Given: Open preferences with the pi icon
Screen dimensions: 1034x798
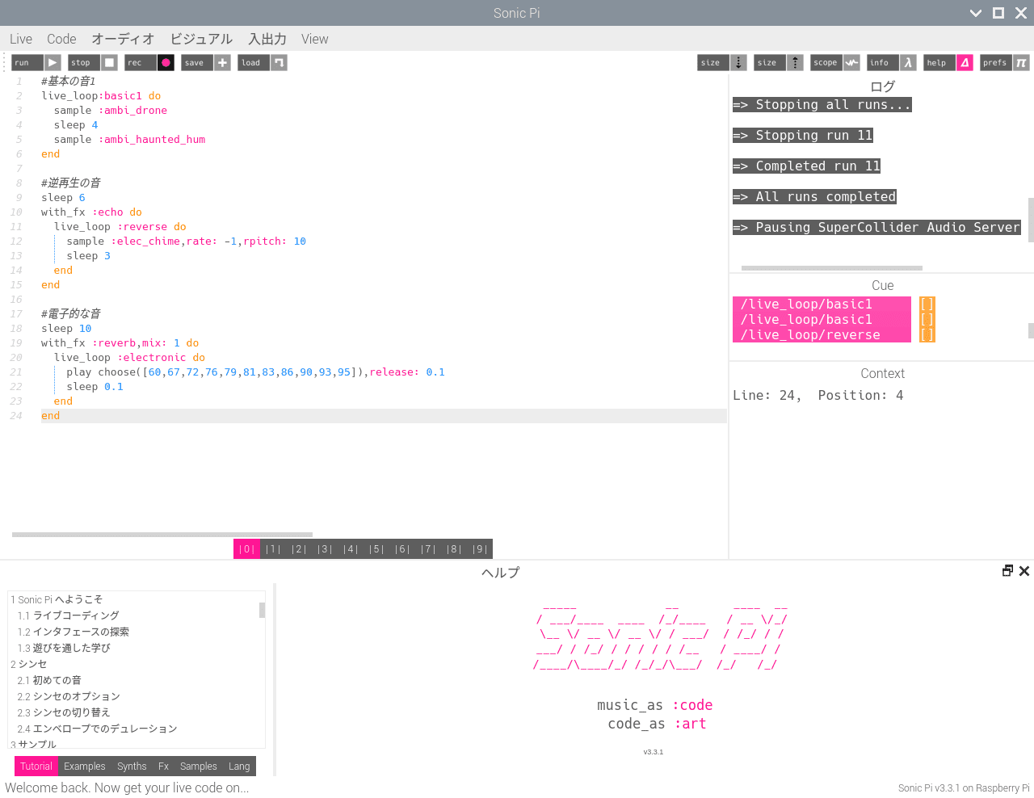Looking at the screenshot, I should 1021,62.
